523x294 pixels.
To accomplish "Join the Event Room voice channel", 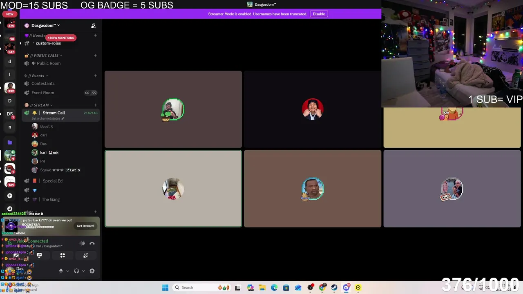I will point(60,93).
